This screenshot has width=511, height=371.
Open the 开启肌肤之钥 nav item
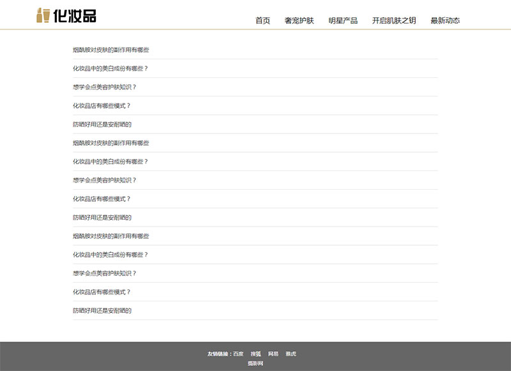(394, 20)
